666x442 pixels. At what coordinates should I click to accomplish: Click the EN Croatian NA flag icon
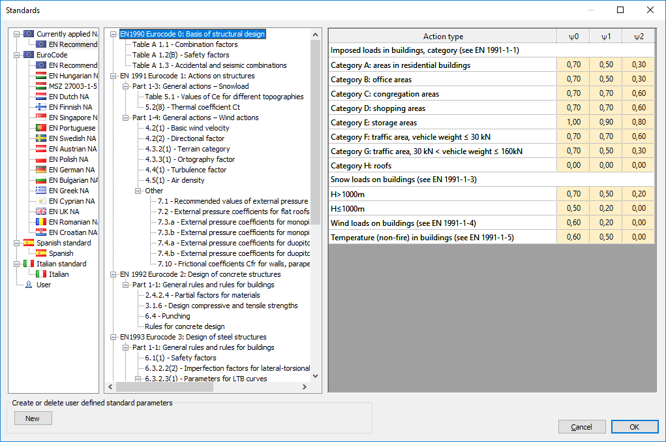41,232
